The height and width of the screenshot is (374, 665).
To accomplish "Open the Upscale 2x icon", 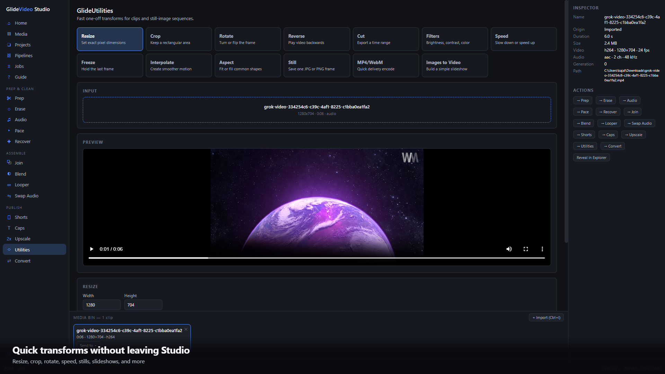I will [x=9, y=239].
